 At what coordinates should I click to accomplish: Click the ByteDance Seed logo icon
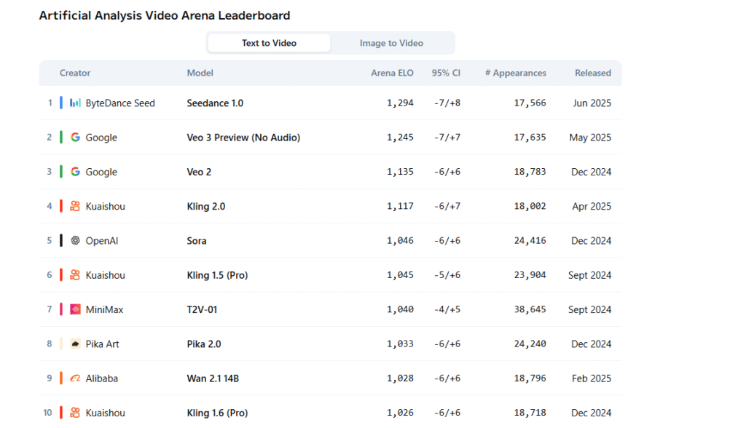click(75, 103)
